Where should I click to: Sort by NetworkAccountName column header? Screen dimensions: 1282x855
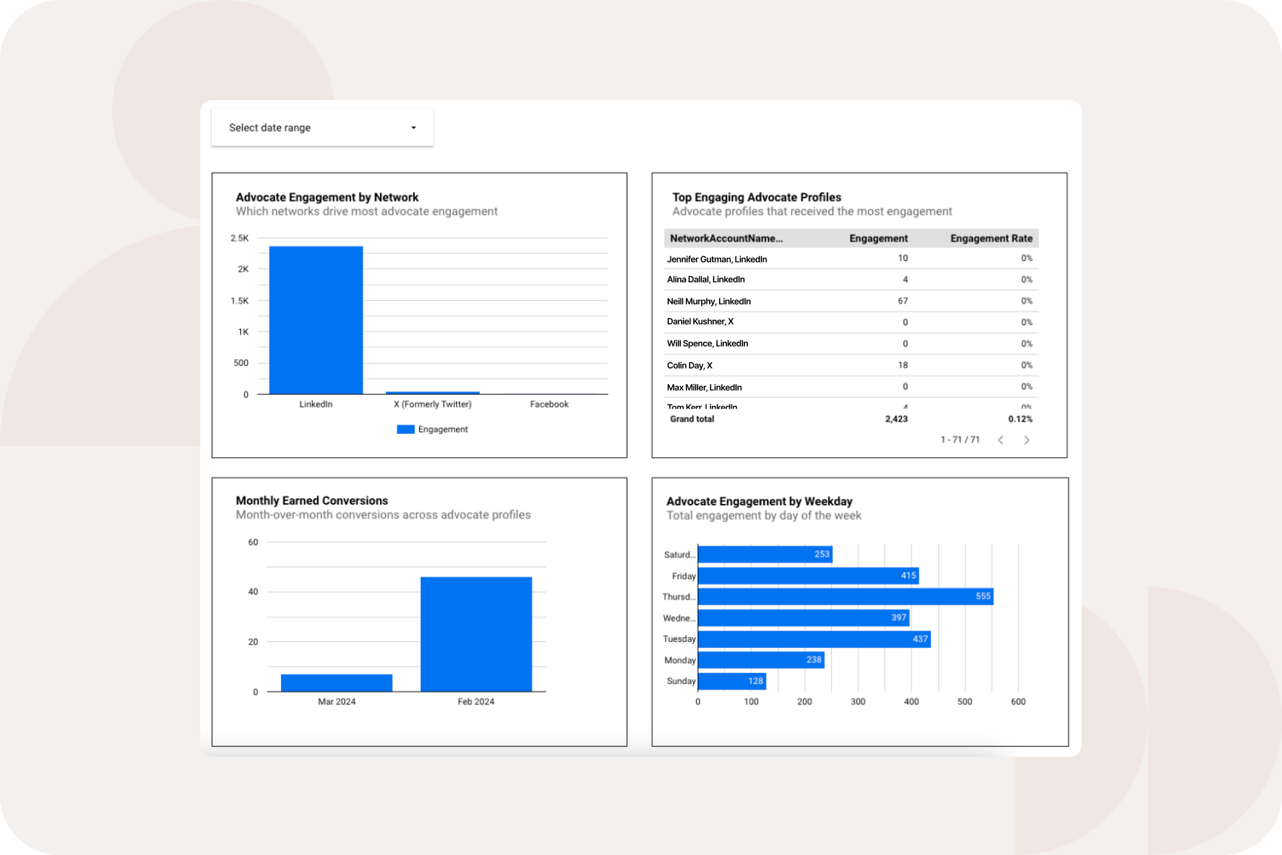pyautogui.click(x=726, y=238)
